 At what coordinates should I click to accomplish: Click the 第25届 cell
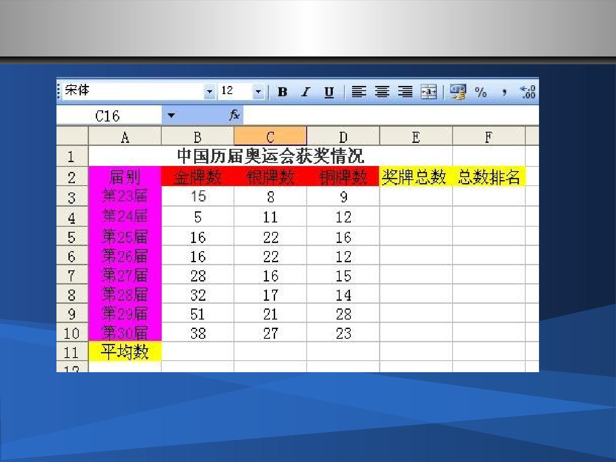(125, 236)
